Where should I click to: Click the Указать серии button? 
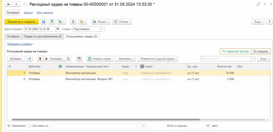pos(100,59)
